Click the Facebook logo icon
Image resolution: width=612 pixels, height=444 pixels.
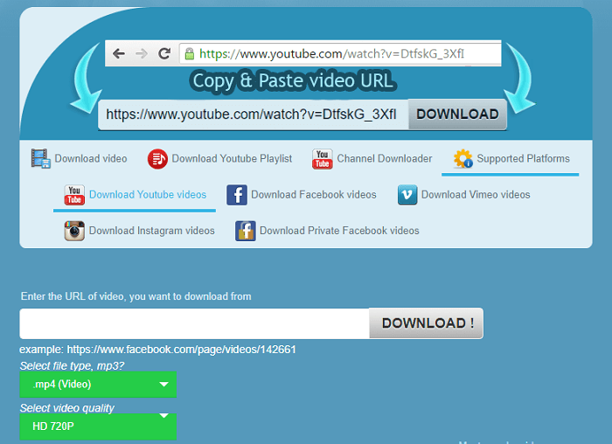pyautogui.click(x=237, y=195)
